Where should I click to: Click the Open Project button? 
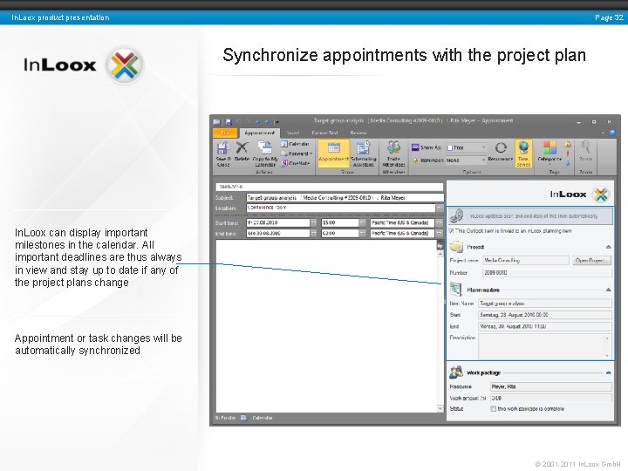coord(591,260)
